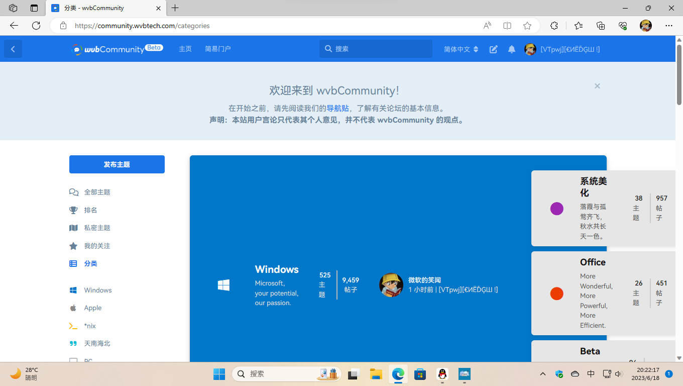
Task: Open browser Extensions puzzle icon
Action: coord(554,26)
